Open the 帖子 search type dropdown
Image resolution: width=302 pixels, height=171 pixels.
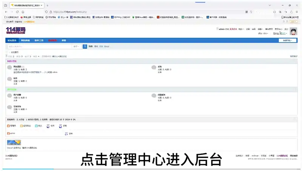pos(76,46)
